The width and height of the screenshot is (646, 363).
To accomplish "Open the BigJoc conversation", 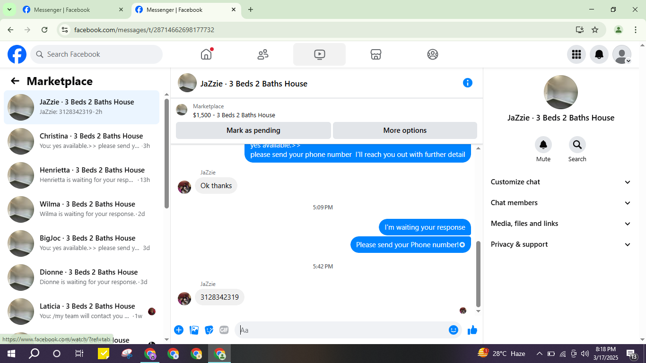I will click(82, 243).
